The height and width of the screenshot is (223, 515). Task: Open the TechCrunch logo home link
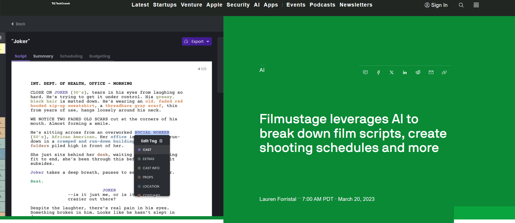click(61, 4)
